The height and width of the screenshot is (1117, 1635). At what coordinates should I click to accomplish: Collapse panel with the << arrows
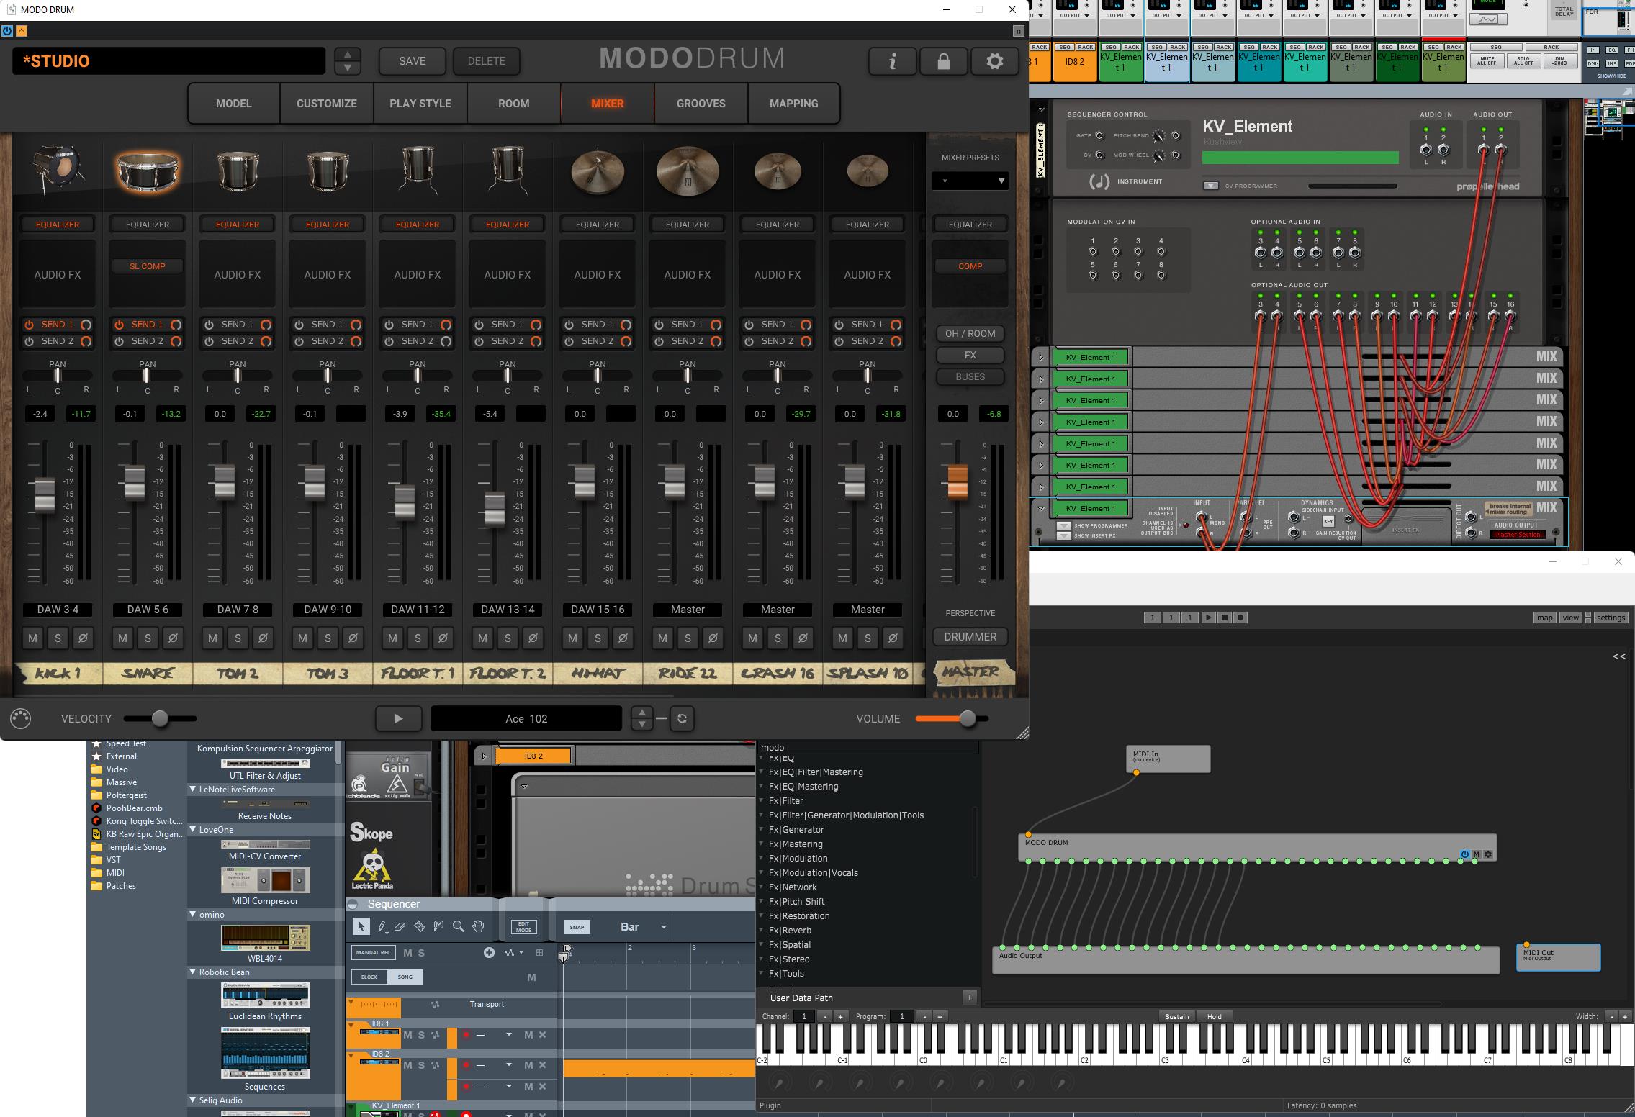point(1619,656)
